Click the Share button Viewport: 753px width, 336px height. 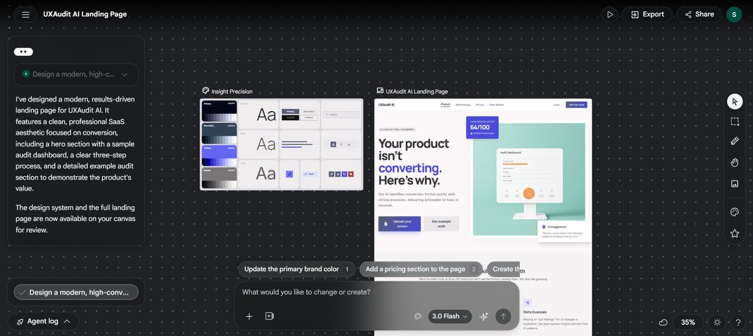point(699,14)
